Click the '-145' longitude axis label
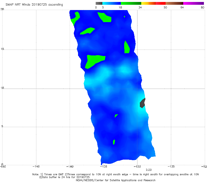 [36, 167]
